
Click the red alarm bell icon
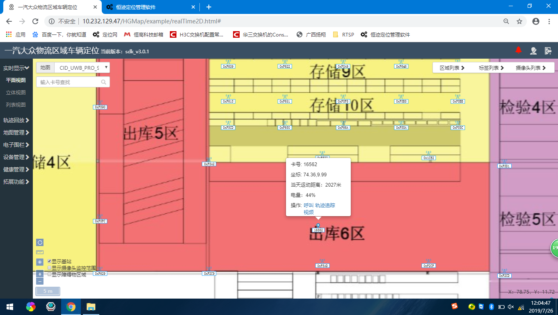click(x=518, y=50)
